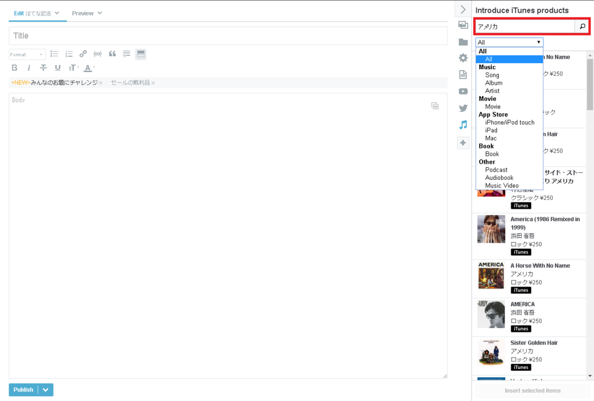This screenshot has width=594, height=401.
Task: Search iTunes with the magnifier button
Action: click(582, 26)
